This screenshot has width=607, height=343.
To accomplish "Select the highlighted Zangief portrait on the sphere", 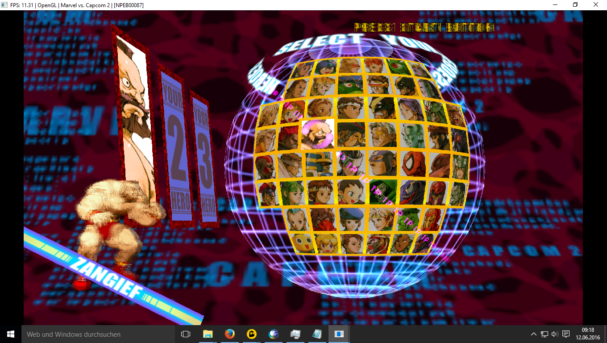I will (x=318, y=134).
